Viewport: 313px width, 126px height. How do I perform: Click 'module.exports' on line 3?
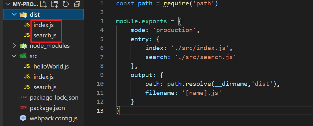pyautogui.click(x=141, y=21)
